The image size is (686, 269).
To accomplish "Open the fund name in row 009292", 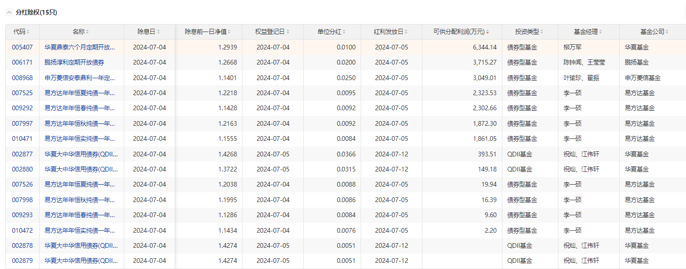I will (80, 108).
